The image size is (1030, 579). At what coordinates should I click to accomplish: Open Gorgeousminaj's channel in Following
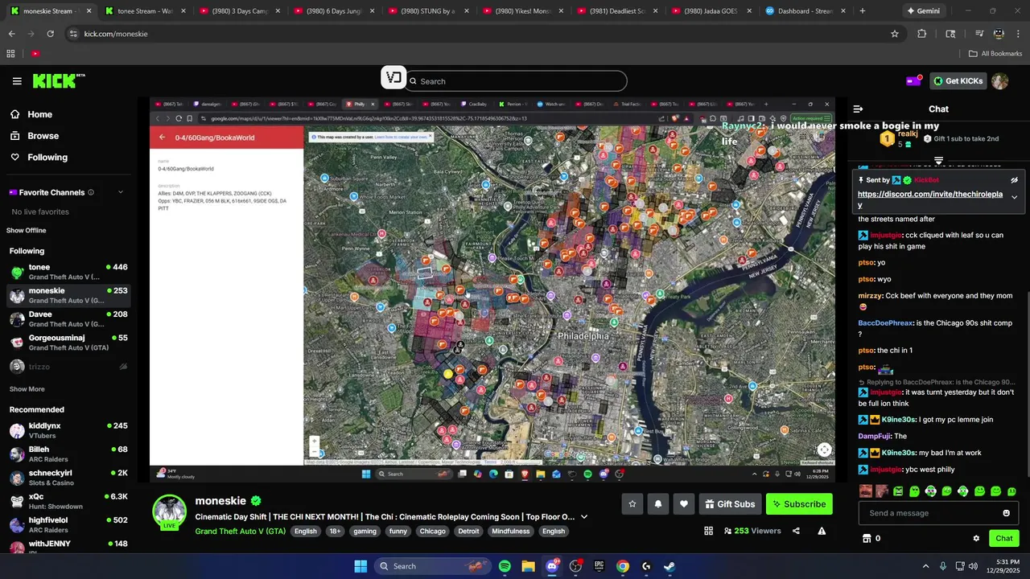click(x=69, y=343)
